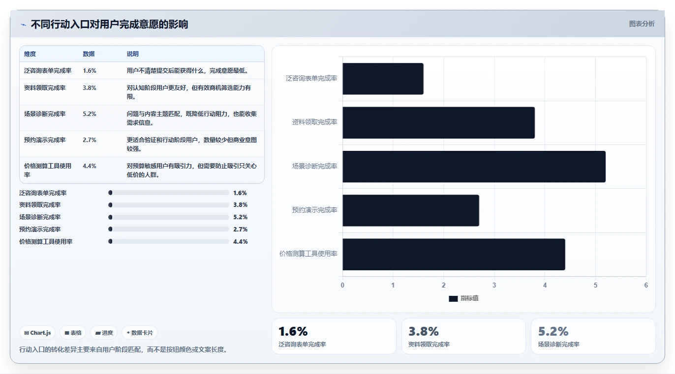
Task: Click description starting 对认知阶段用户更友好
Action: pos(189,92)
